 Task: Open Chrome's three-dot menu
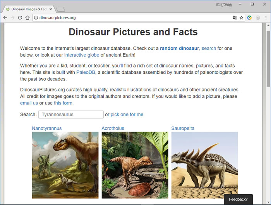pos(266,17)
